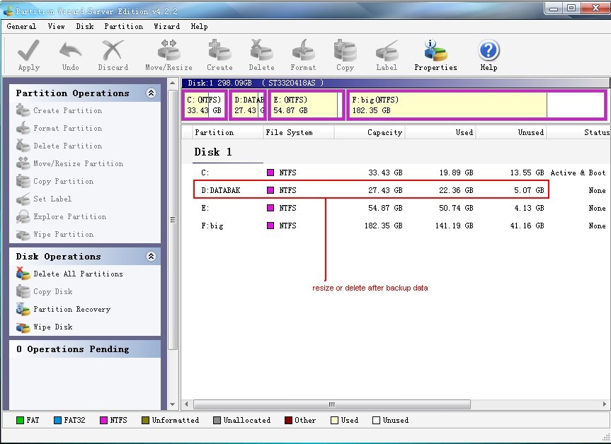Click Copy Partition sidebar icon
The image size is (611, 444).
[x=23, y=181]
